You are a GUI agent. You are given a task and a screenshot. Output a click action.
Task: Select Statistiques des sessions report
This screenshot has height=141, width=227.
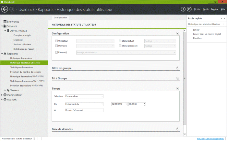tap(21, 67)
